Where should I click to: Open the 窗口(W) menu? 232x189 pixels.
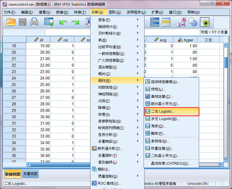175,12
